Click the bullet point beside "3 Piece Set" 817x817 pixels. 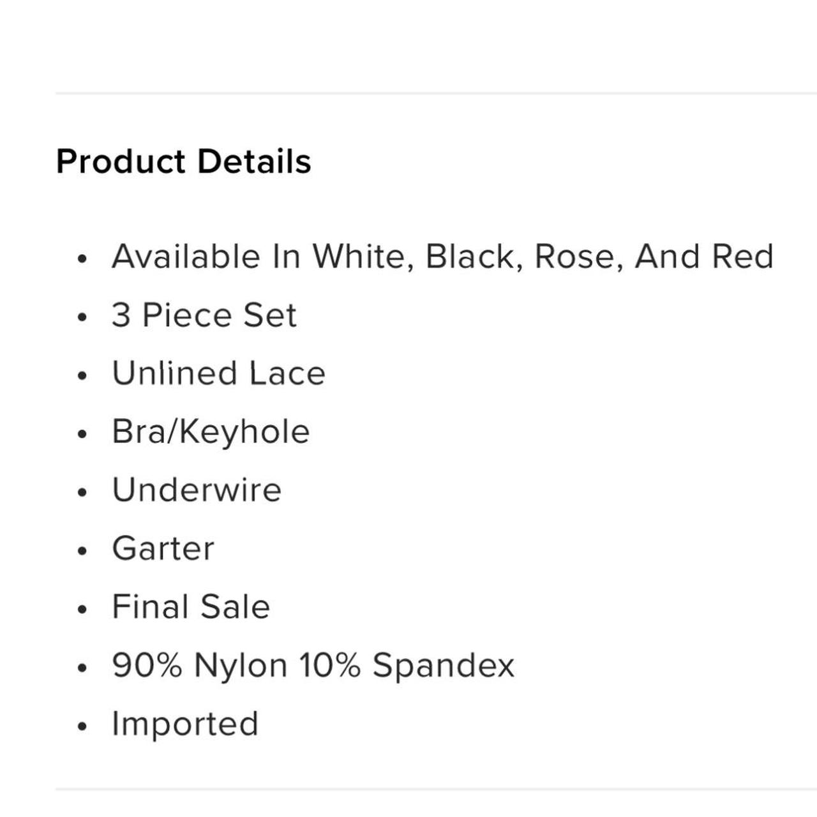click(81, 317)
